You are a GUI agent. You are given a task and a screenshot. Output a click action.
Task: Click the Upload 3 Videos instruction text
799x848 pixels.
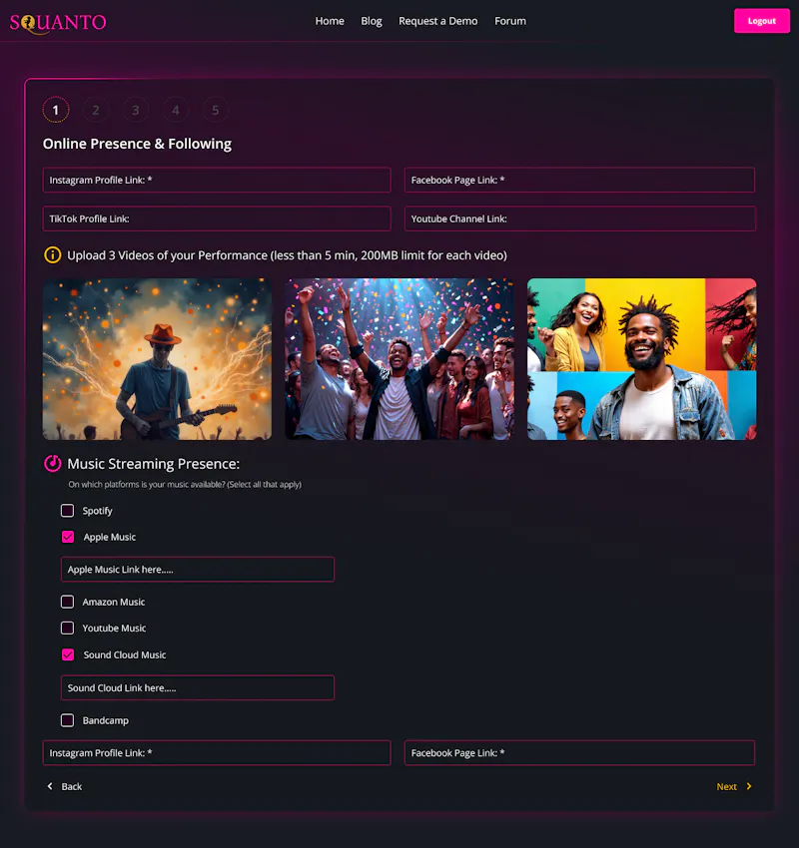point(287,255)
